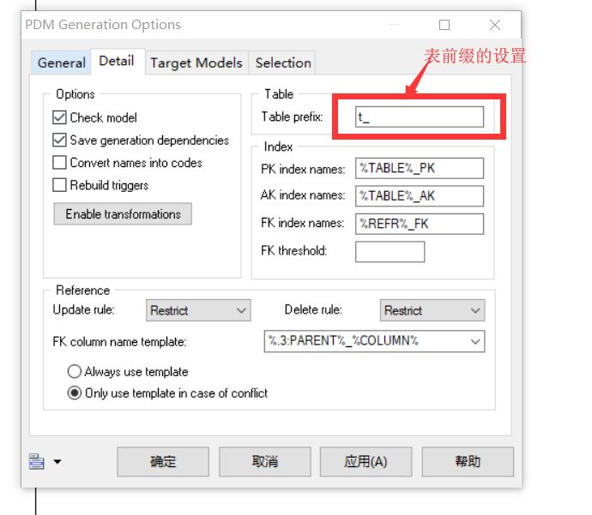Click the Enable transformations button
This screenshot has height=515, width=592.
pos(123,213)
